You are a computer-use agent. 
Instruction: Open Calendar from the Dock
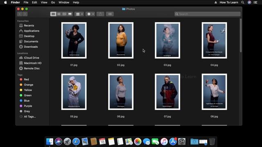click(x=102, y=142)
